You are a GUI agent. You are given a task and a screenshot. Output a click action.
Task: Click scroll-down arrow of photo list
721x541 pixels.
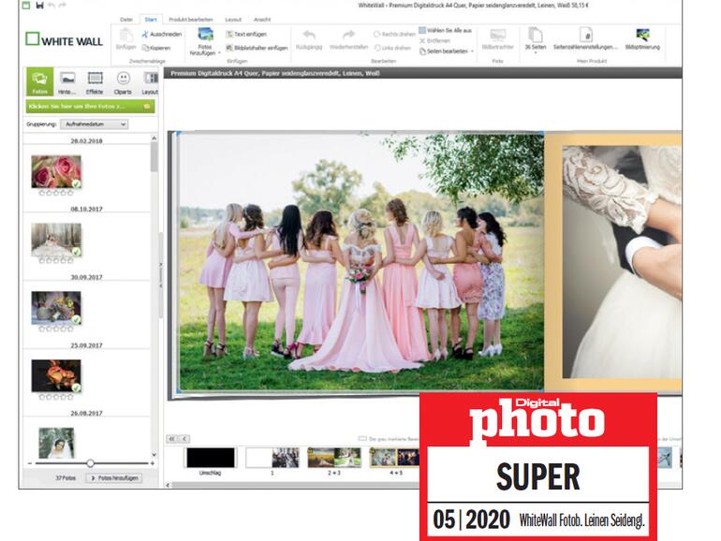(x=154, y=455)
